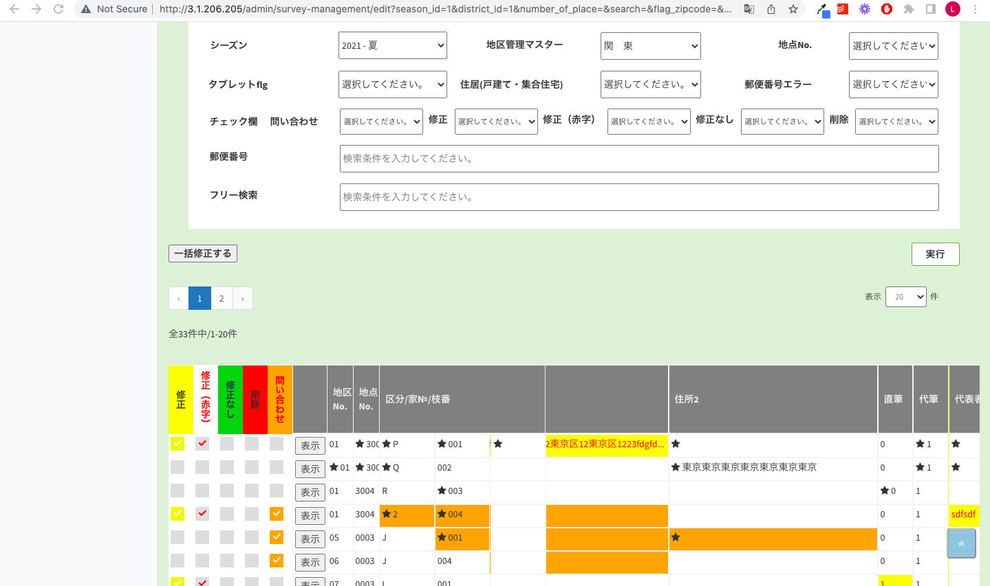
Task: Open the Chrome three-dot menu
Action: click(975, 9)
